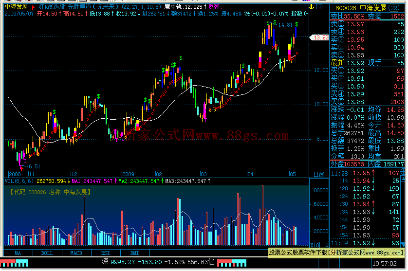The height and width of the screenshot is (271, 408).
Task: Click the 量比 1.99 value
Action: click(386, 148)
